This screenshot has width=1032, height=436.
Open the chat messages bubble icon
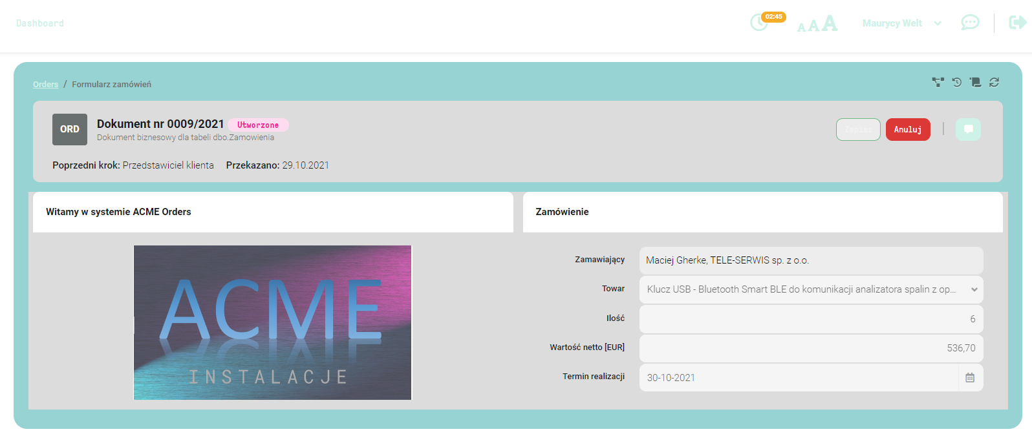[x=970, y=23]
